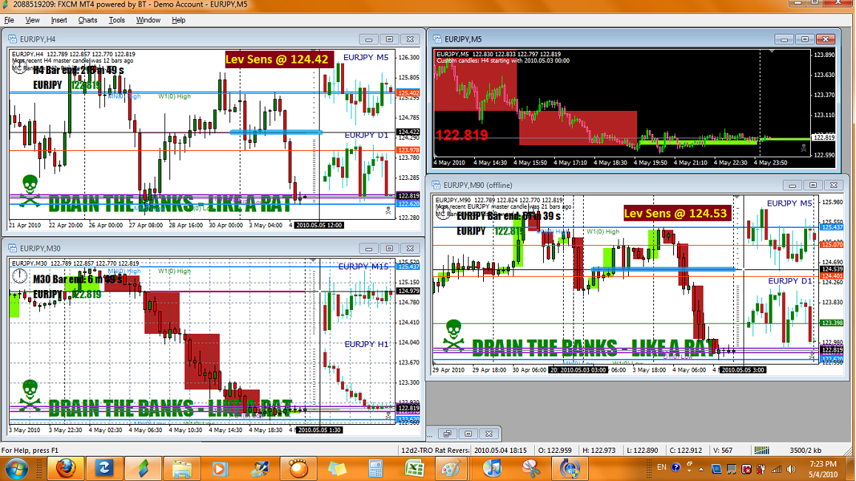Click C: 122.912 status bar value

686,451
